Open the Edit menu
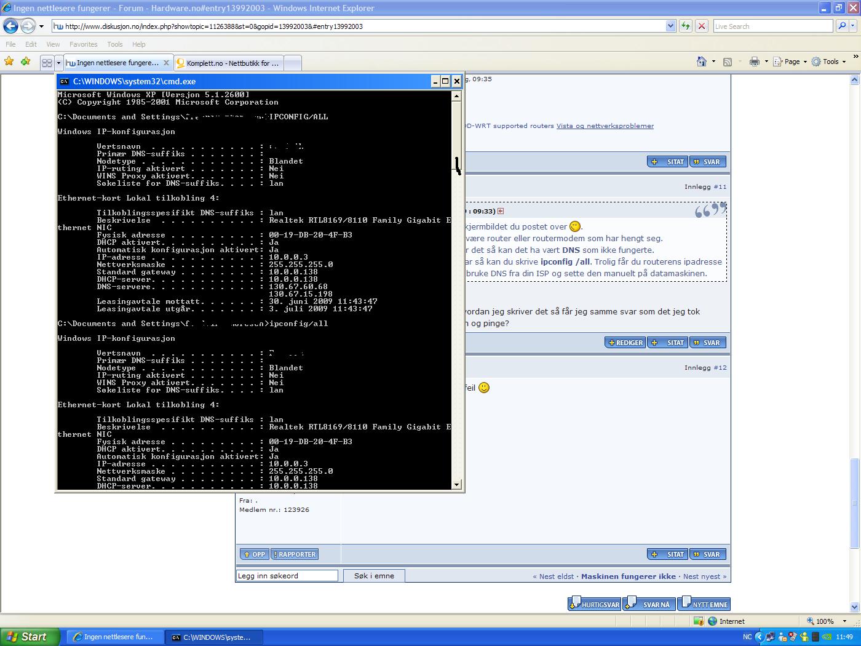 pyautogui.click(x=31, y=44)
